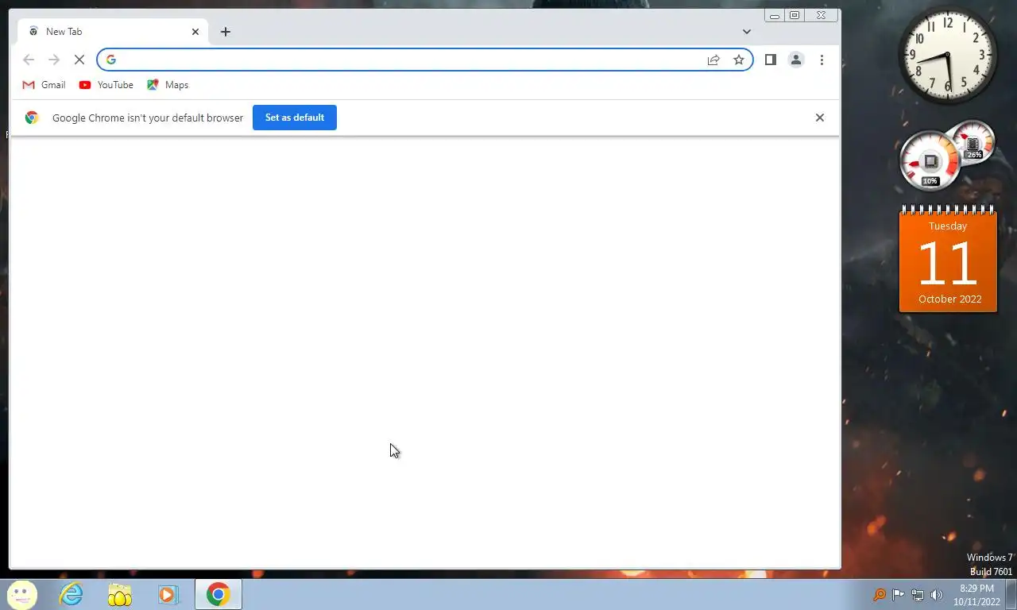This screenshot has height=610, width=1017.
Task: Open the file explorer taskbar icon
Action: [120, 594]
